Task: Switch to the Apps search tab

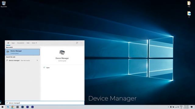Action: [x=13, y=43]
